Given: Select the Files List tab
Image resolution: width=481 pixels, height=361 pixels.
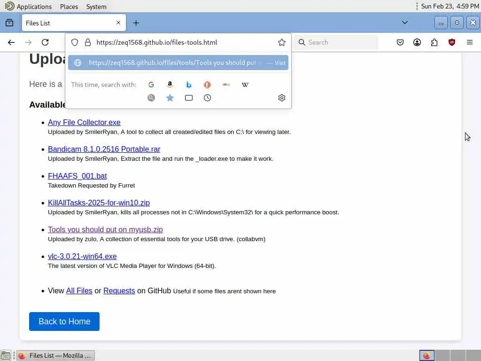Looking at the screenshot, I should point(74,23).
